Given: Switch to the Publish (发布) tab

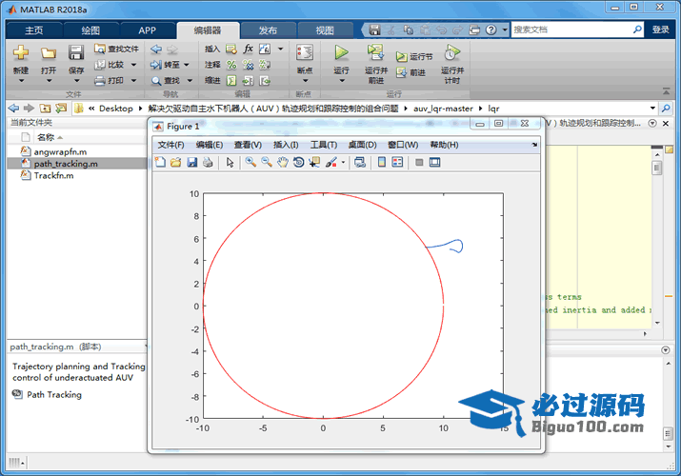Looking at the screenshot, I should pos(268,30).
